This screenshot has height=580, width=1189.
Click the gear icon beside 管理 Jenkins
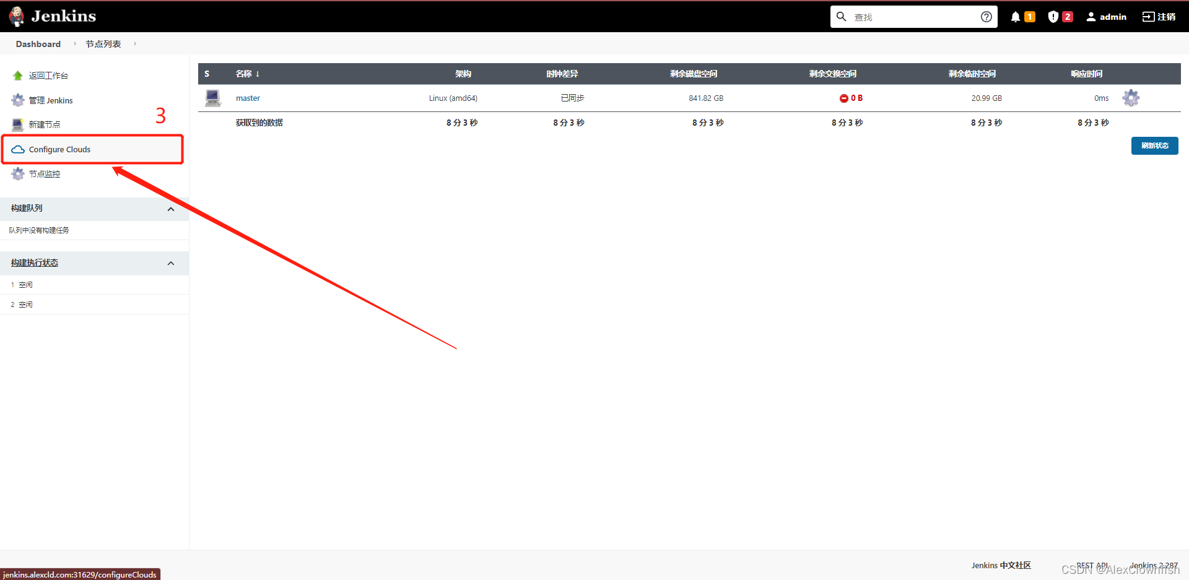18,100
